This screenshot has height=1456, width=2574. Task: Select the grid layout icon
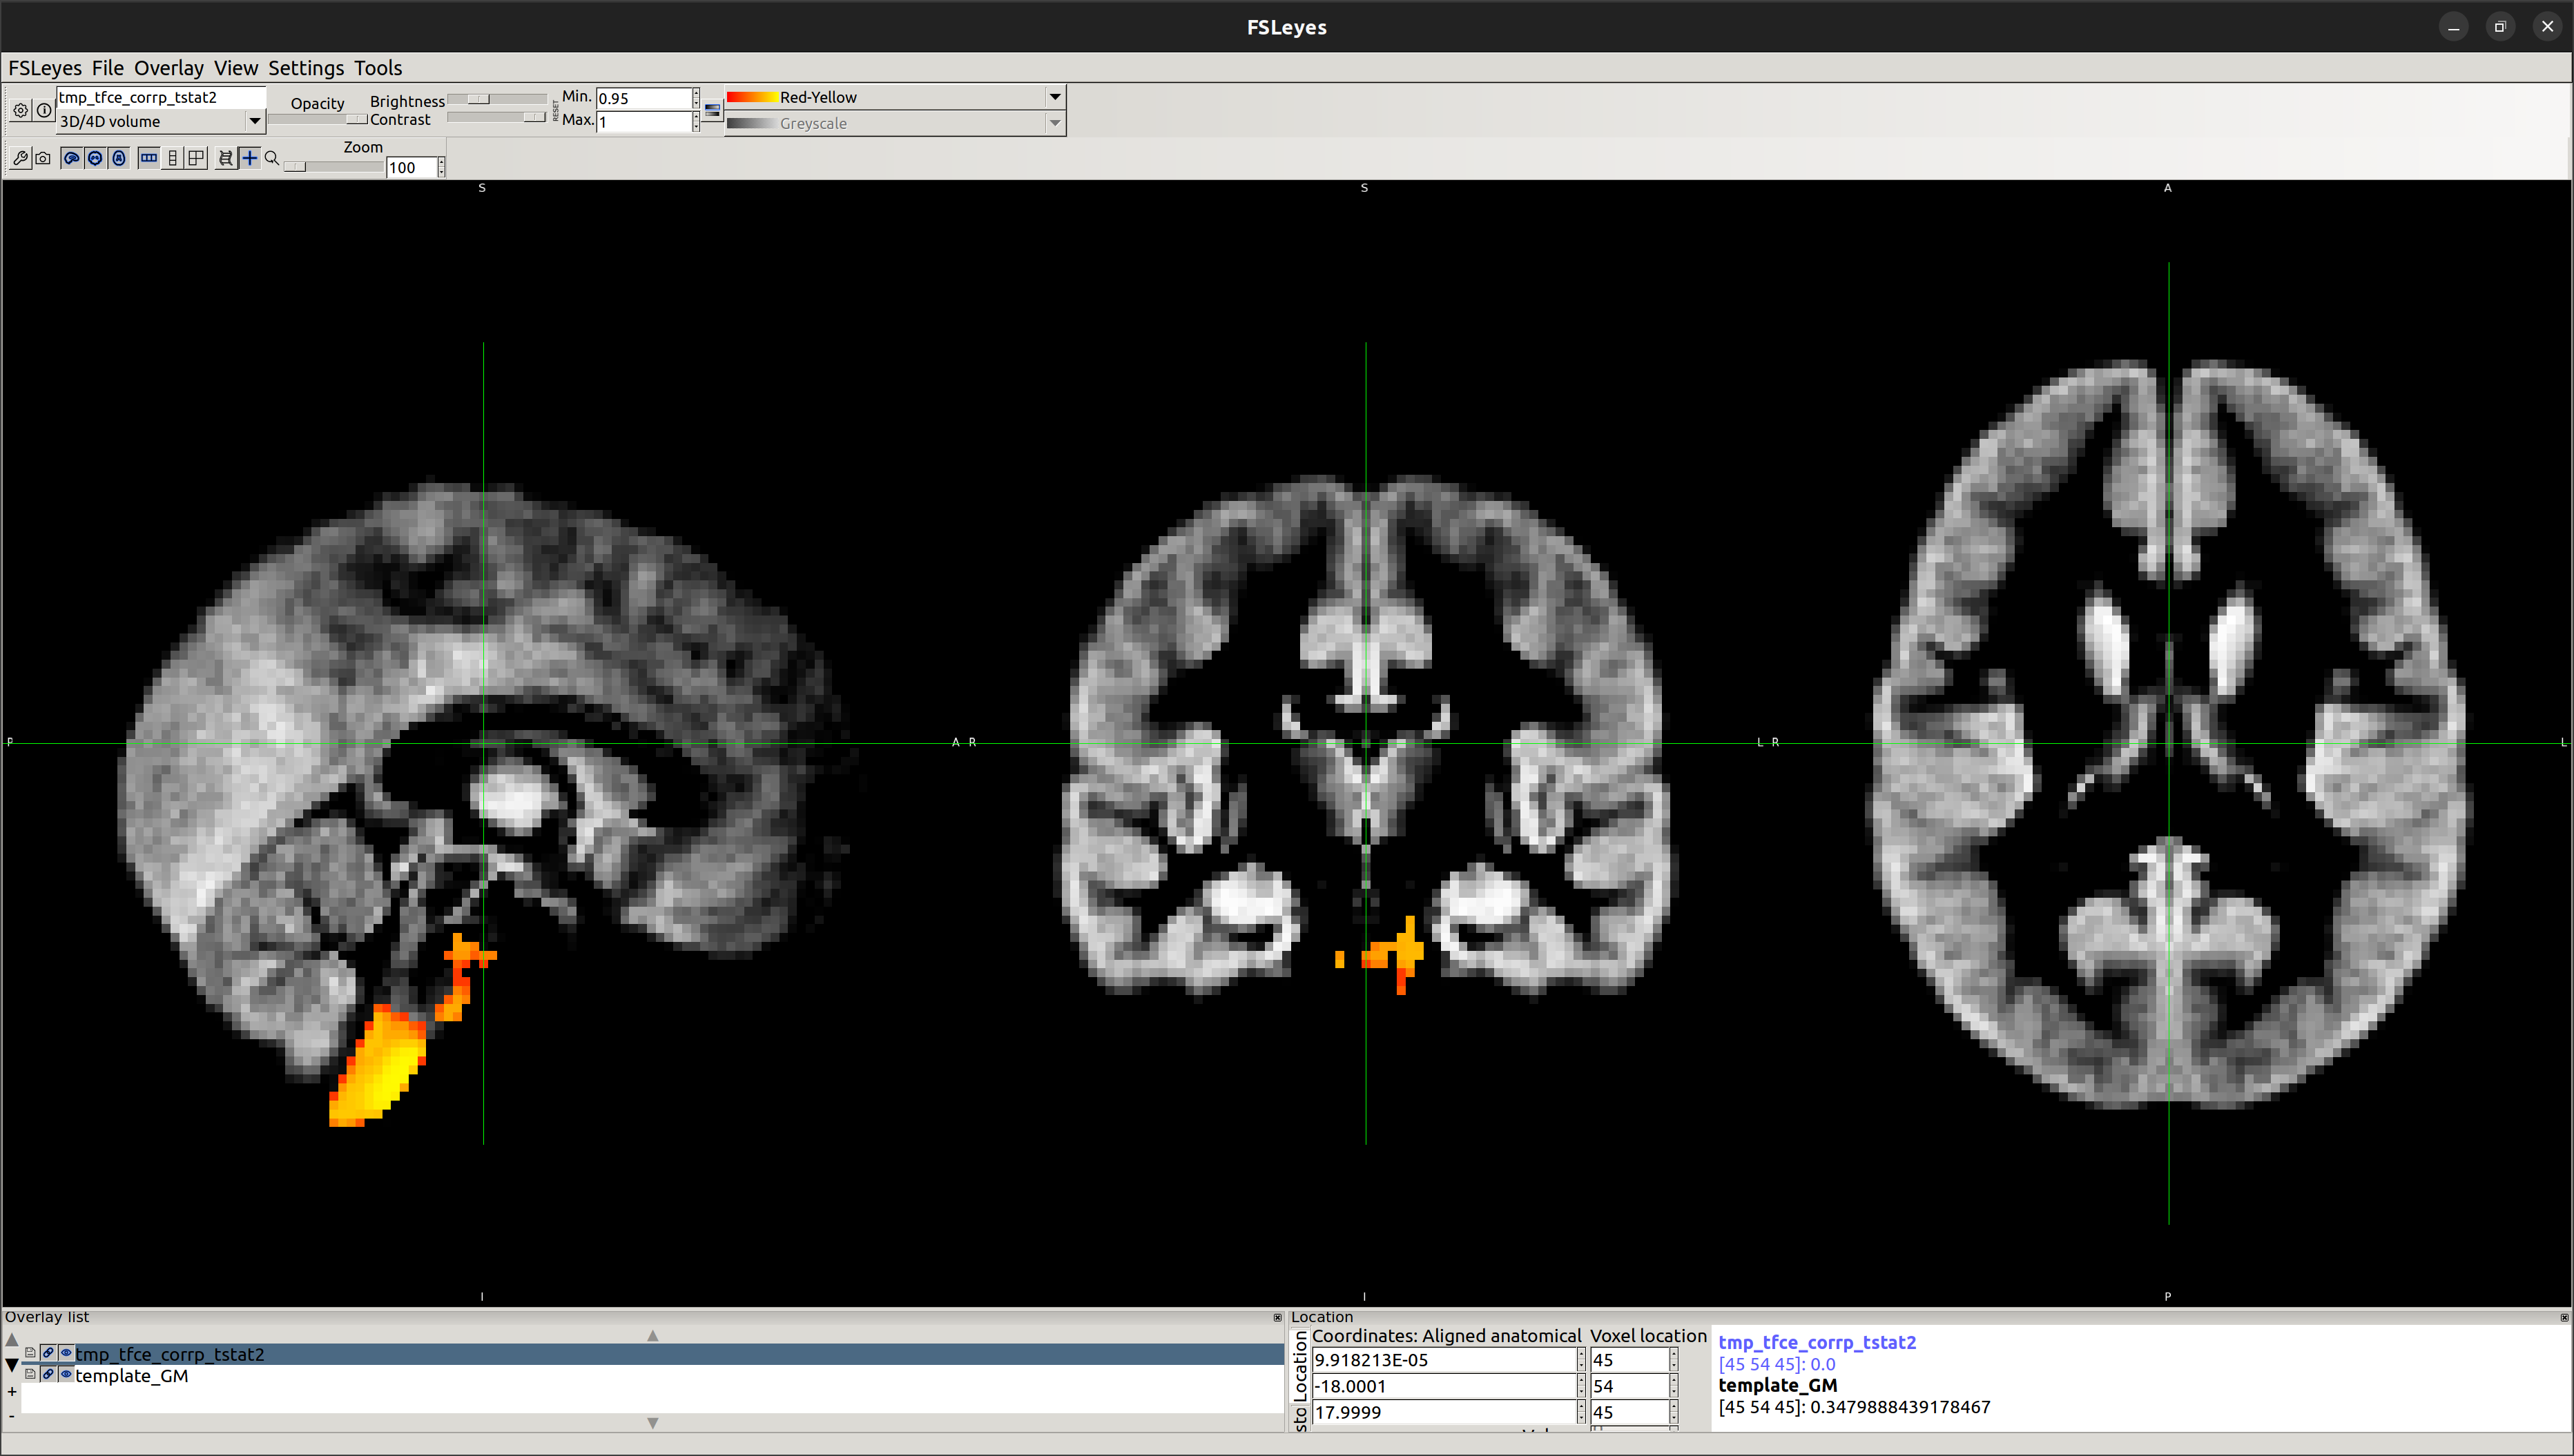tap(196, 158)
